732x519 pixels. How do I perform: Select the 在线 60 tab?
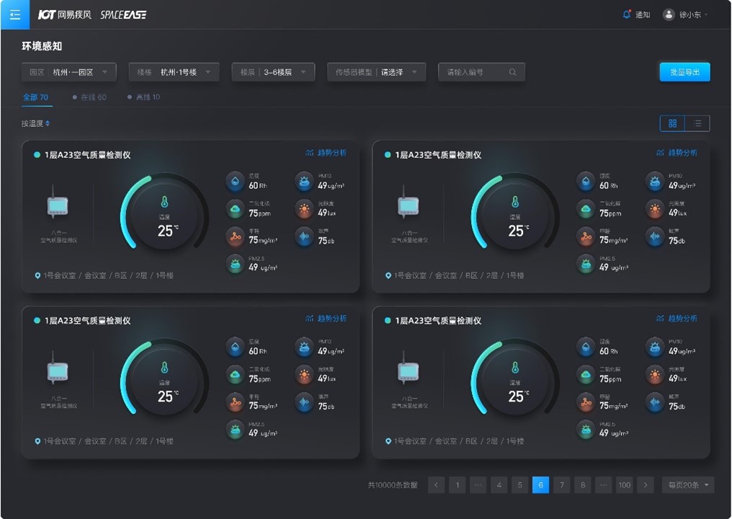tap(89, 97)
